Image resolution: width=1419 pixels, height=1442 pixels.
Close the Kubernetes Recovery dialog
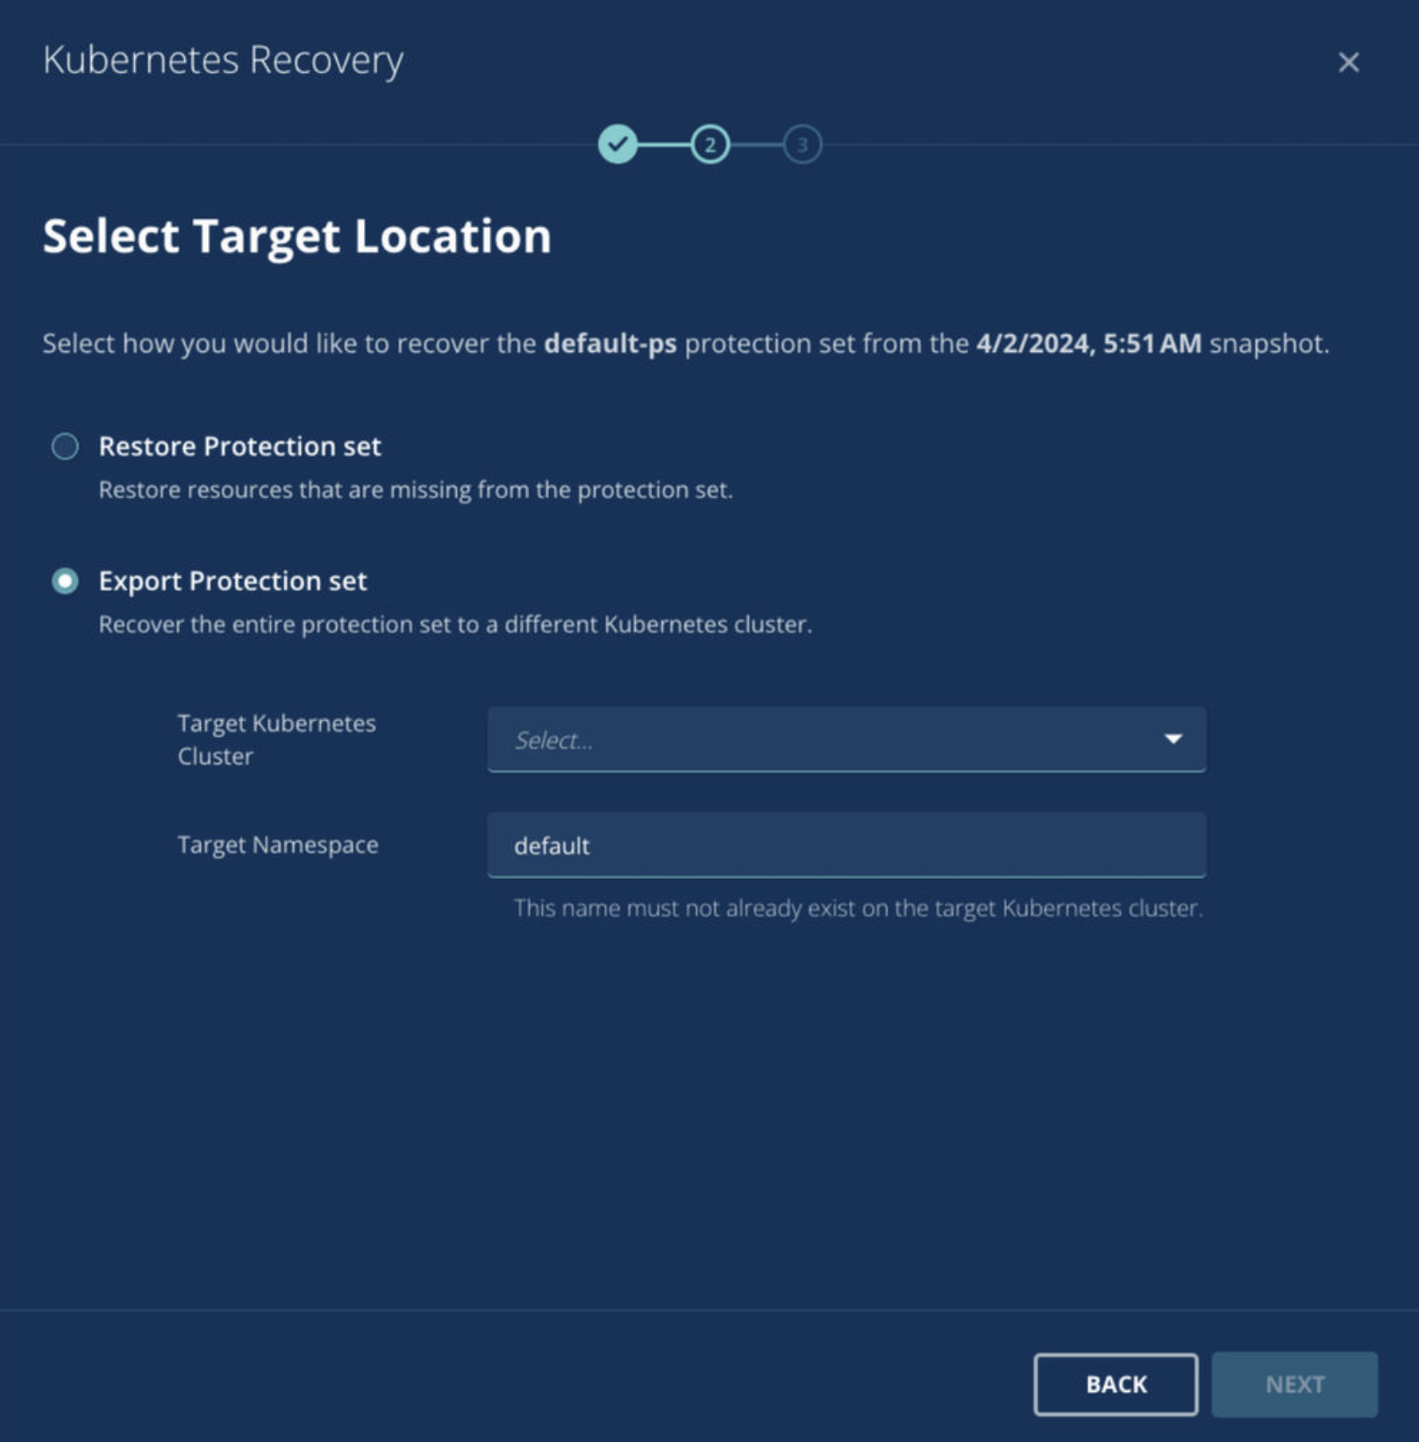pyautogui.click(x=1348, y=62)
